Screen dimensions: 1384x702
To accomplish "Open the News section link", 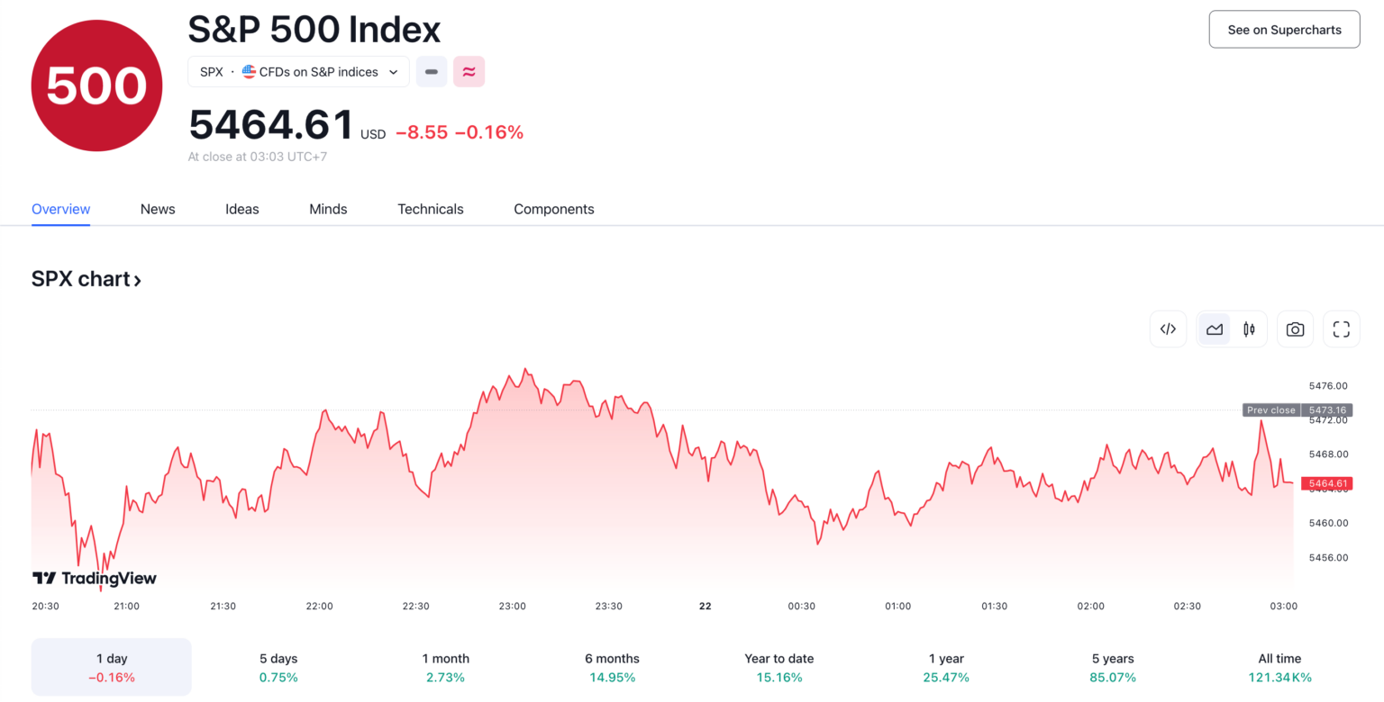I will pos(158,209).
